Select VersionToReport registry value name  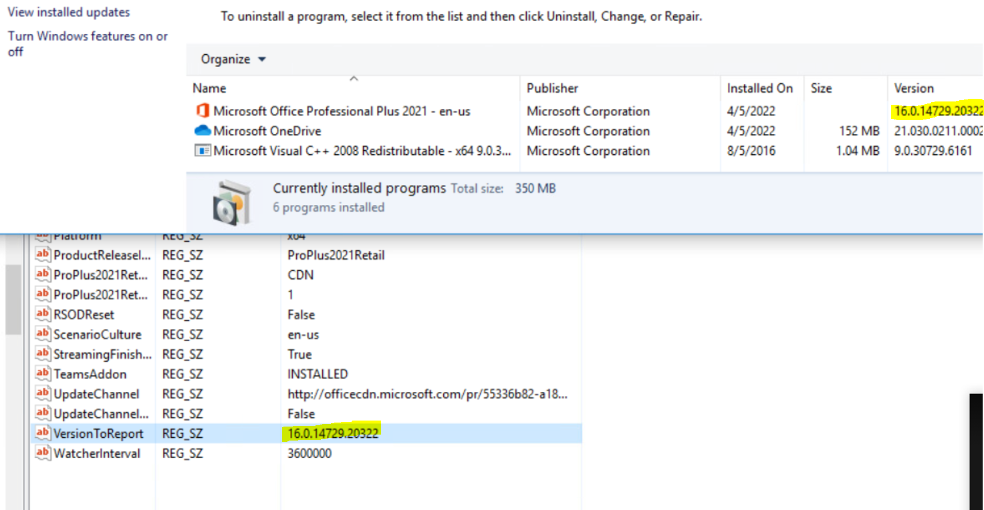click(99, 434)
